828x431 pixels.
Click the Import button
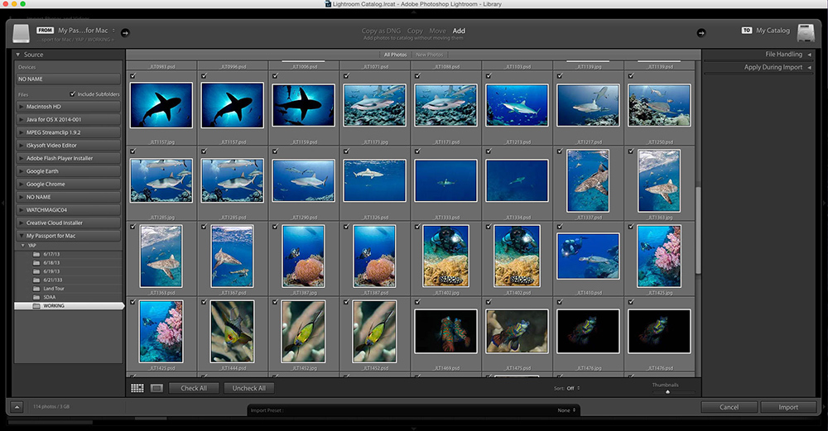point(788,407)
